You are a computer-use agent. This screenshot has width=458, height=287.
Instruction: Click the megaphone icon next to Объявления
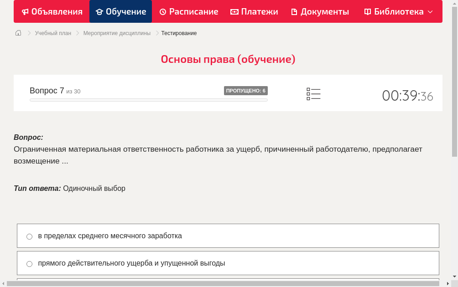25,11
